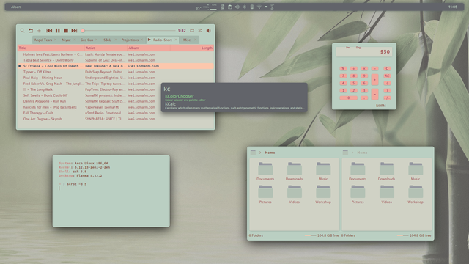Image resolution: width=469 pixels, height=264 pixels.
Task: Open the music player volume speaker icon
Action: click(x=209, y=31)
